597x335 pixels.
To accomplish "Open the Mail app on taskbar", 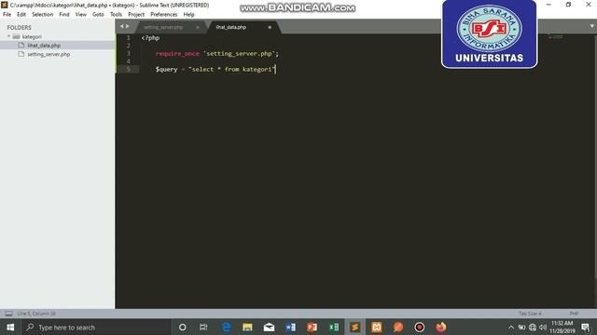I will click(269, 327).
